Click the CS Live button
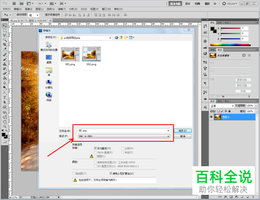260x200 pixels. pyautogui.click(x=230, y=4)
